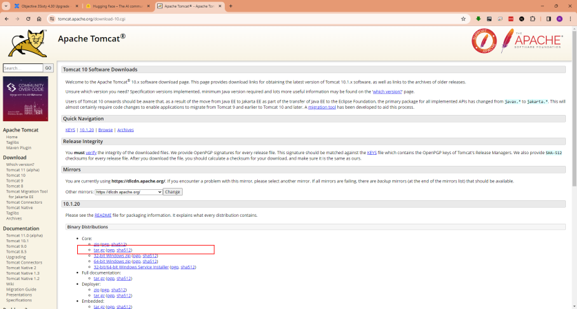
Task: Reload the page using the refresh icon
Action: click(29, 19)
